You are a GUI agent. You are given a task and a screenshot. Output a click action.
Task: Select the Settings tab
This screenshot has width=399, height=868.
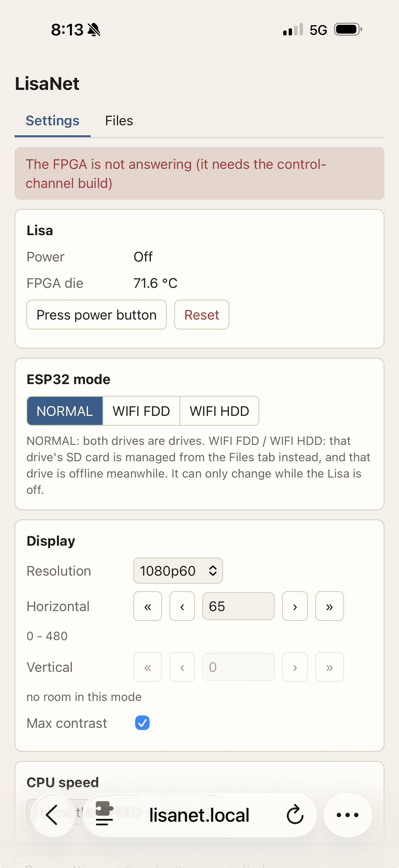[53, 121]
